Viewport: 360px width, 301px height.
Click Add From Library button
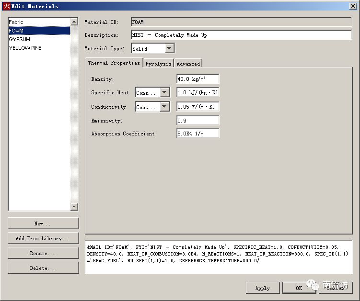point(43,238)
